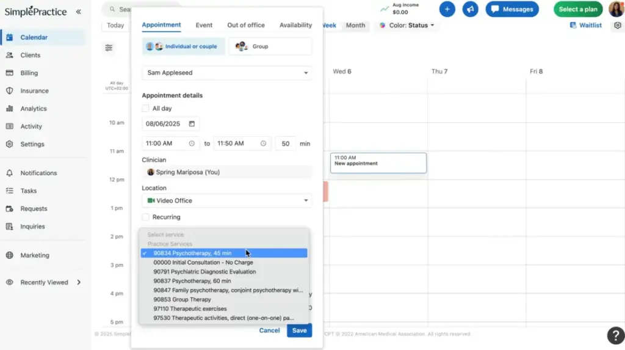Click the Aug income trend icon
Image resolution: width=625 pixels, height=350 pixels.
(x=385, y=9)
